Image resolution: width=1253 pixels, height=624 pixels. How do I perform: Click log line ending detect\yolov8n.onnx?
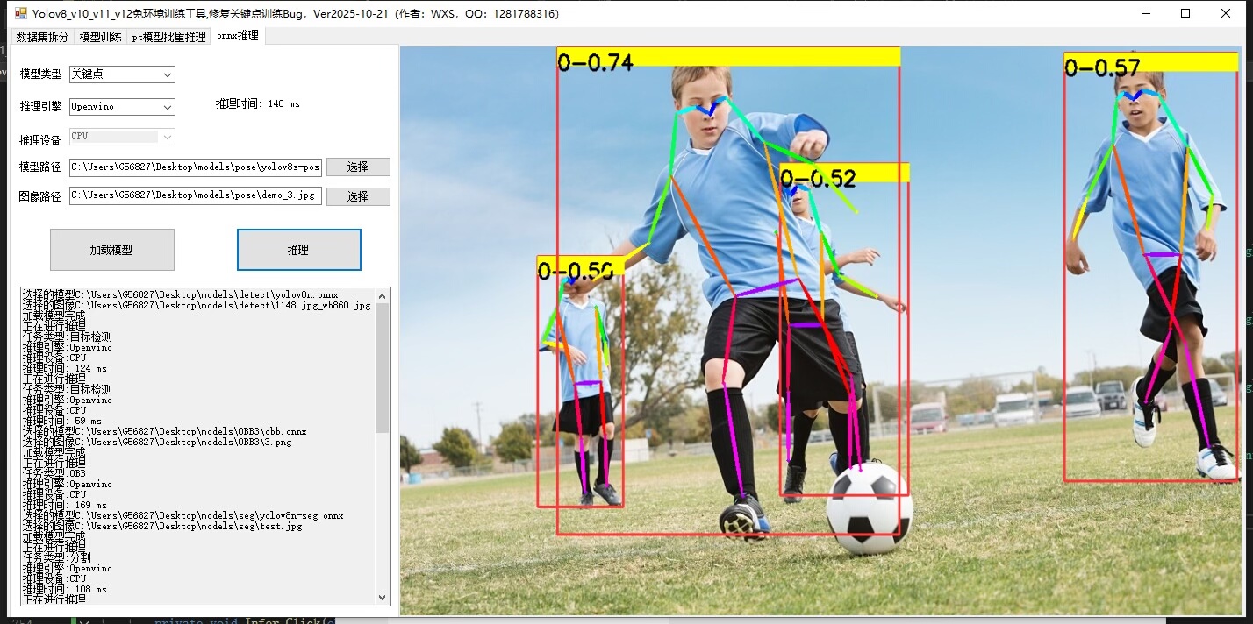180,295
